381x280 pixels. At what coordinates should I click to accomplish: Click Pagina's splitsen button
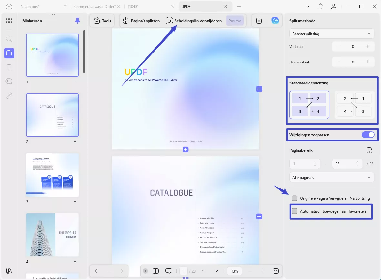141,21
